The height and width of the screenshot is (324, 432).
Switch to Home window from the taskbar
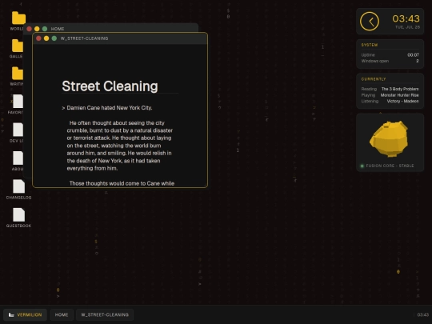coord(62,314)
